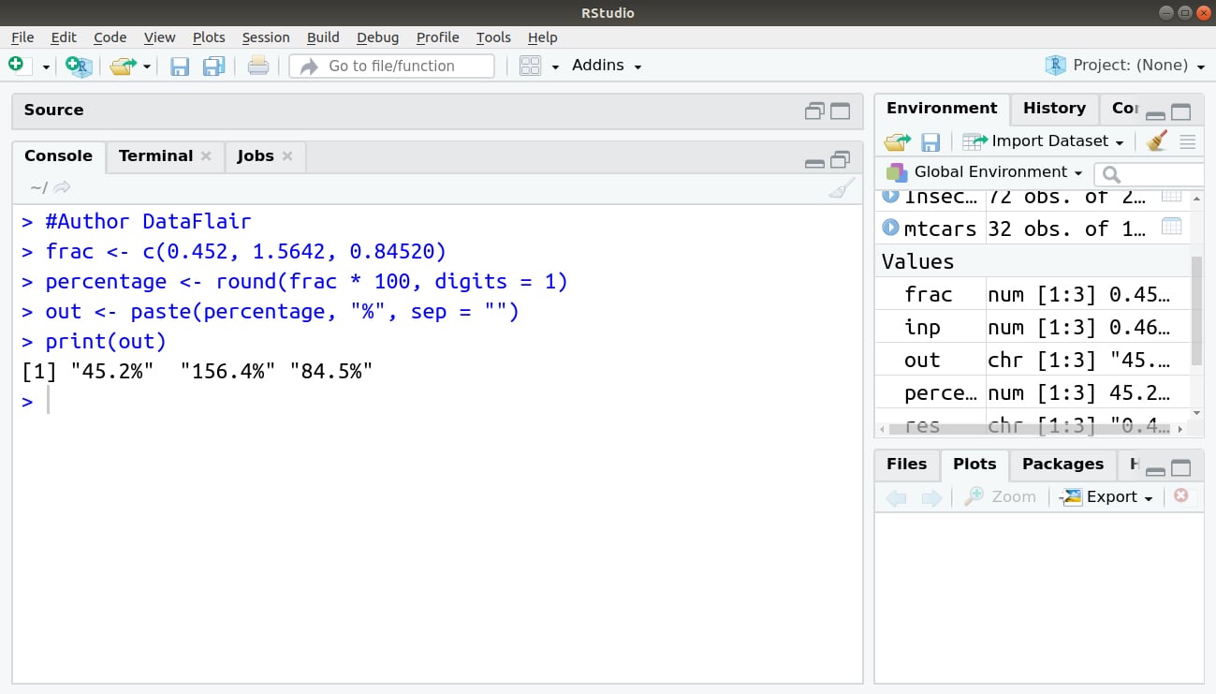Switch to the Files tab

tap(906, 465)
